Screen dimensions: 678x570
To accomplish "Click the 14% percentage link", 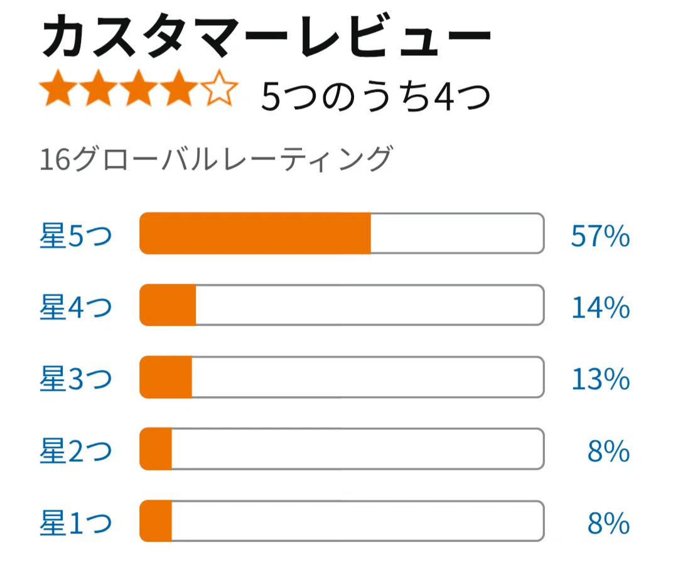I will coord(600,308).
